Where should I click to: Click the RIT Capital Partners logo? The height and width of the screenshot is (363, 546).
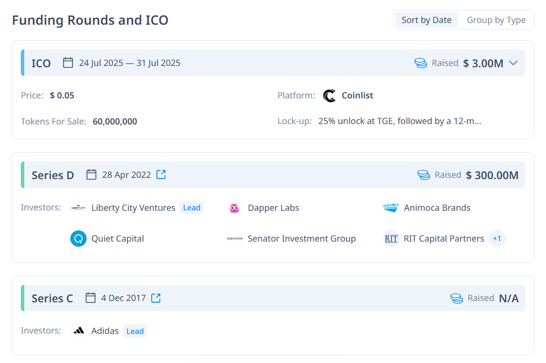click(391, 239)
